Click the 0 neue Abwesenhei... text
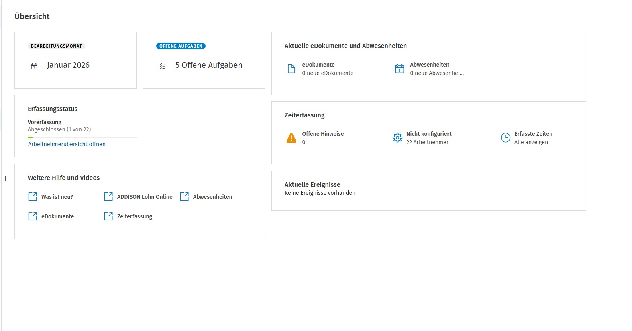 pyautogui.click(x=437, y=73)
